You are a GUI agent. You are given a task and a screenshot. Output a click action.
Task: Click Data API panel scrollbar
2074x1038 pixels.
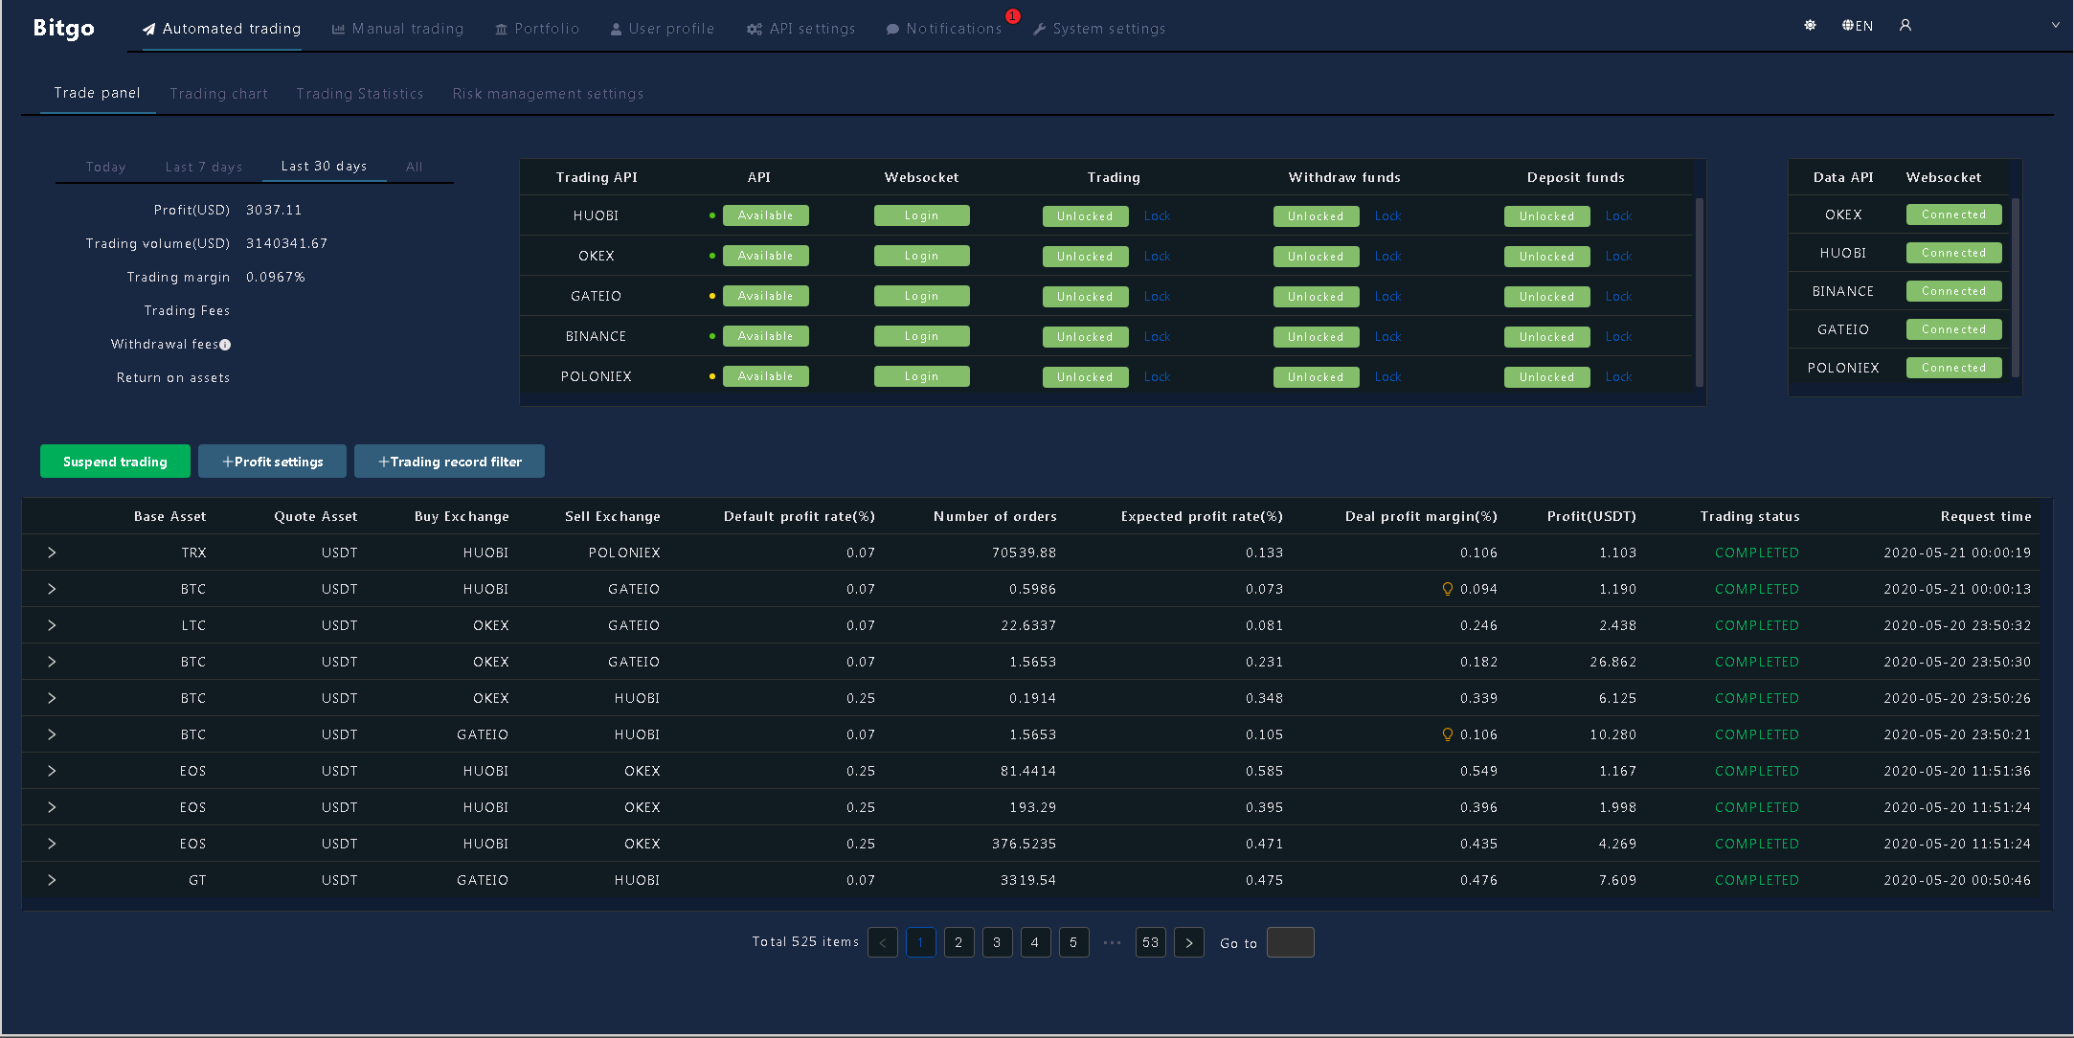(2016, 287)
